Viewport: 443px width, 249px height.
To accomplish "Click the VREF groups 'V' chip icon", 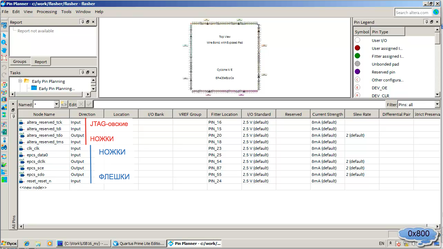I will pos(4,92).
